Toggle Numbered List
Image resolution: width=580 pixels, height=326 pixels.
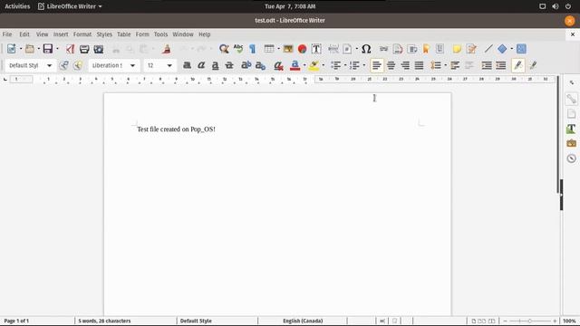pyautogui.click(x=354, y=65)
